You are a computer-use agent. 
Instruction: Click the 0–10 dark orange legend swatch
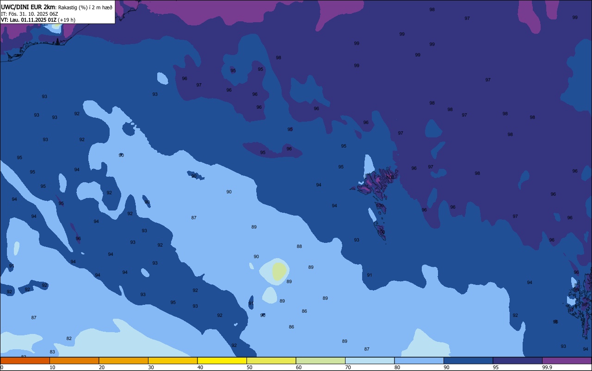[x=25, y=360]
